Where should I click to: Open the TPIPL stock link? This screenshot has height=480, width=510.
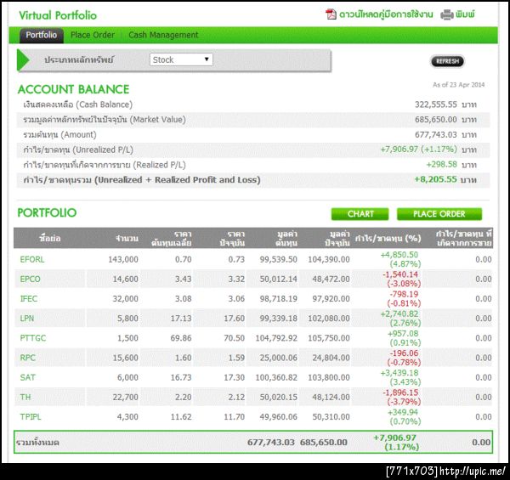click(x=31, y=416)
